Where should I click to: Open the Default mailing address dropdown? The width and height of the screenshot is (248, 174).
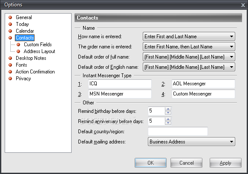tap(191, 142)
